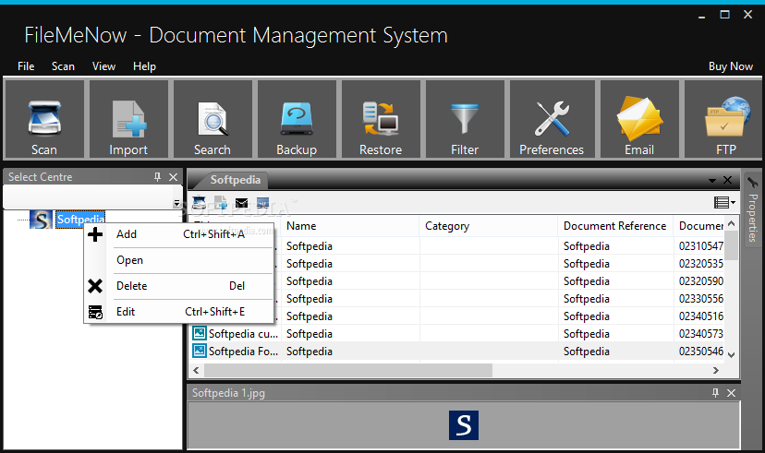The height and width of the screenshot is (453, 765).
Task: Click document number 02350546
Action: (700, 352)
